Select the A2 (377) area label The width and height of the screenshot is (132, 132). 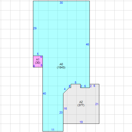point(81,103)
